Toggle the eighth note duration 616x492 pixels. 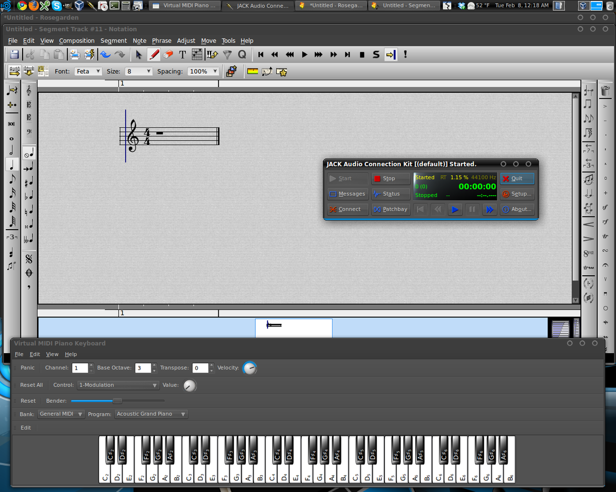coord(12,179)
